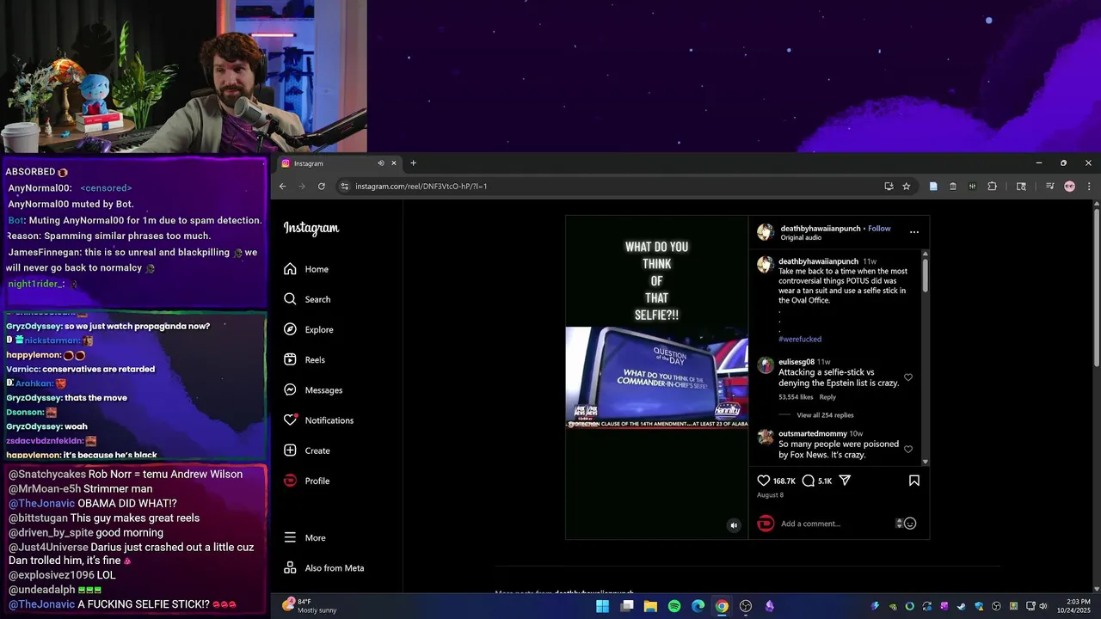Open Instagram Home from the sidebar

(x=306, y=269)
